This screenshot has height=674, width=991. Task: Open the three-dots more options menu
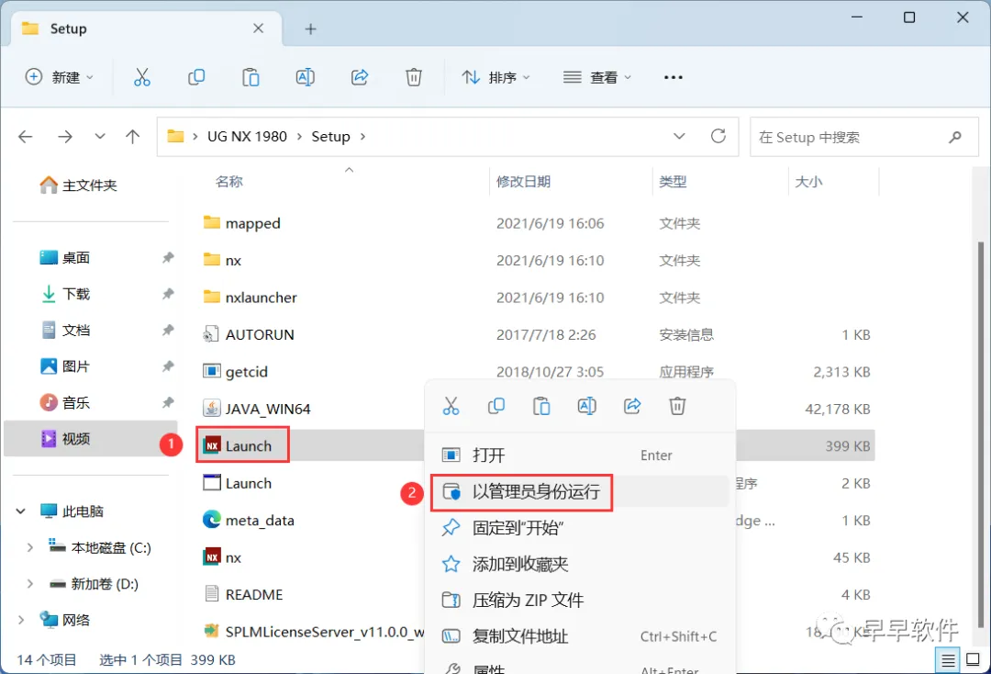click(x=674, y=77)
